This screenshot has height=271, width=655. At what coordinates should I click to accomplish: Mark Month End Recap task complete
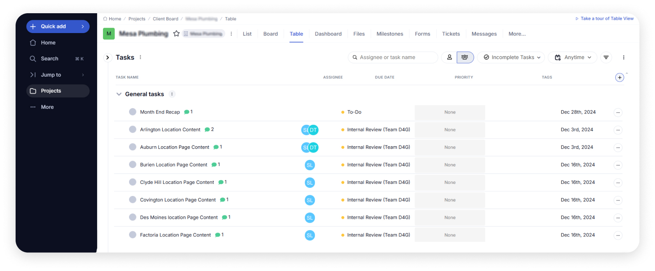(133, 112)
